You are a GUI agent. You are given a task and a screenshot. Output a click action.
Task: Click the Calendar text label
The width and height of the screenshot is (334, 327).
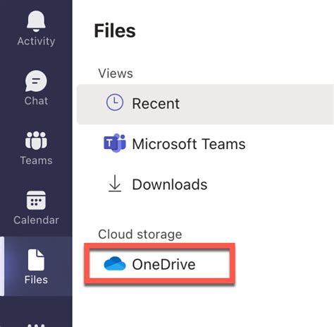coord(36,220)
